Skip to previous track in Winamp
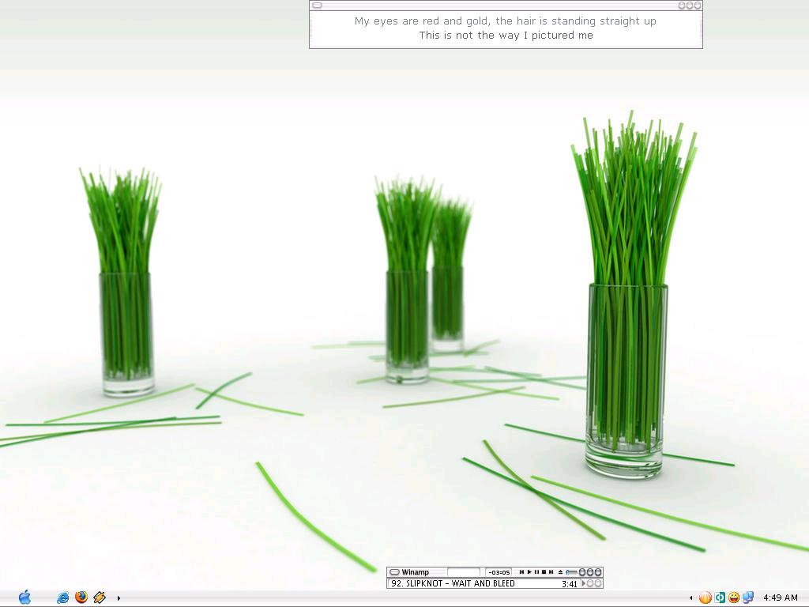This screenshot has width=809, height=607. (x=521, y=572)
